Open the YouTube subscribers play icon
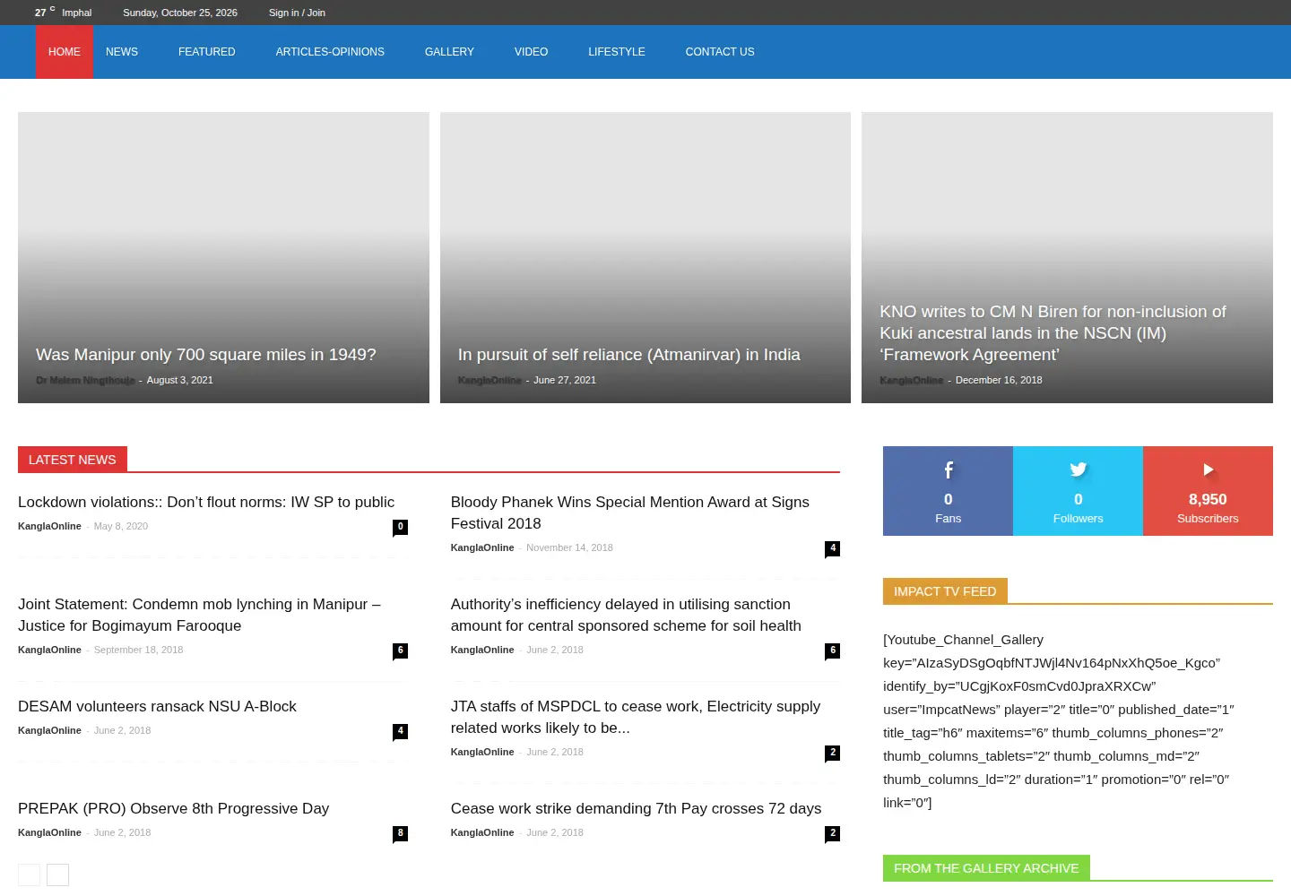Screen dimensions: 1291x896 [x=1208, y=470]
